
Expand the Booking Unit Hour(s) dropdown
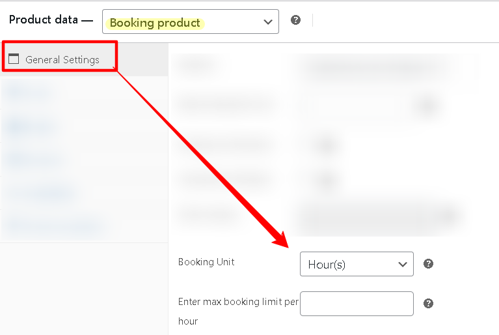tap(357, 264)
